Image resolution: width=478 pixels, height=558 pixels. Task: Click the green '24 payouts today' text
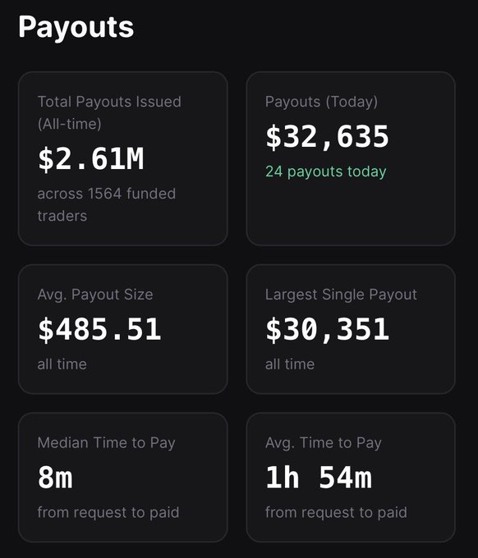point(325,172)
